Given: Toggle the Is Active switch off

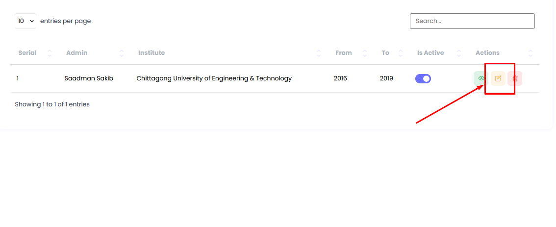Looking at the screenshot, I should point(423,78).
